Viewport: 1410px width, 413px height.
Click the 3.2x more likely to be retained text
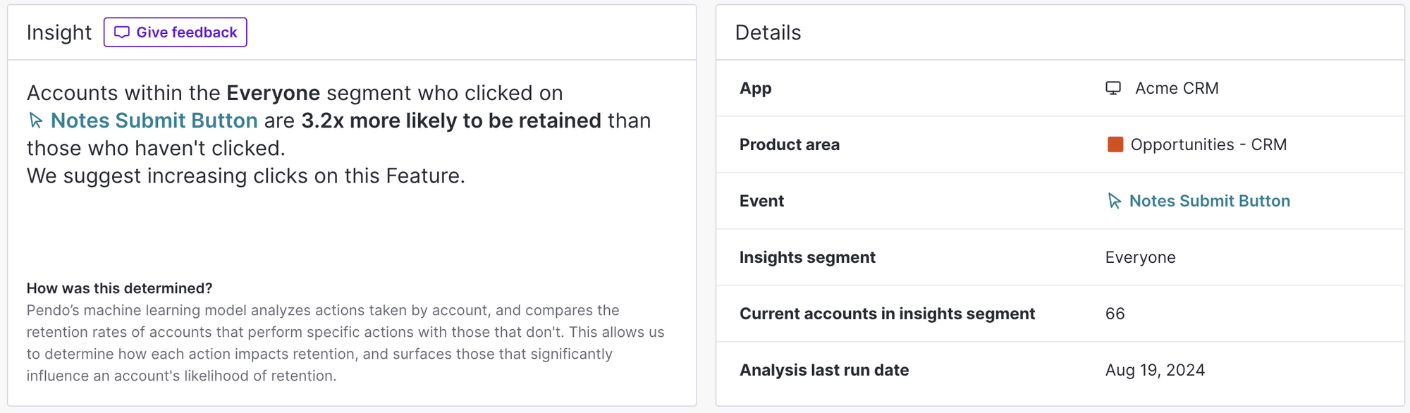coord(451,121)
